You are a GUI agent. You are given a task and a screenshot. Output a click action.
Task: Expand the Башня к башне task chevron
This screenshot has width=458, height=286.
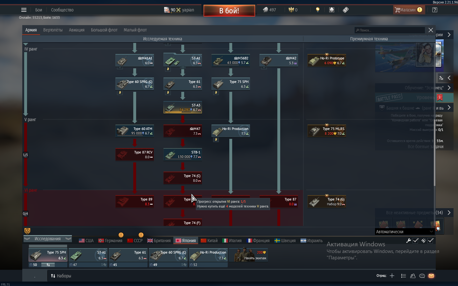[449, 108]
